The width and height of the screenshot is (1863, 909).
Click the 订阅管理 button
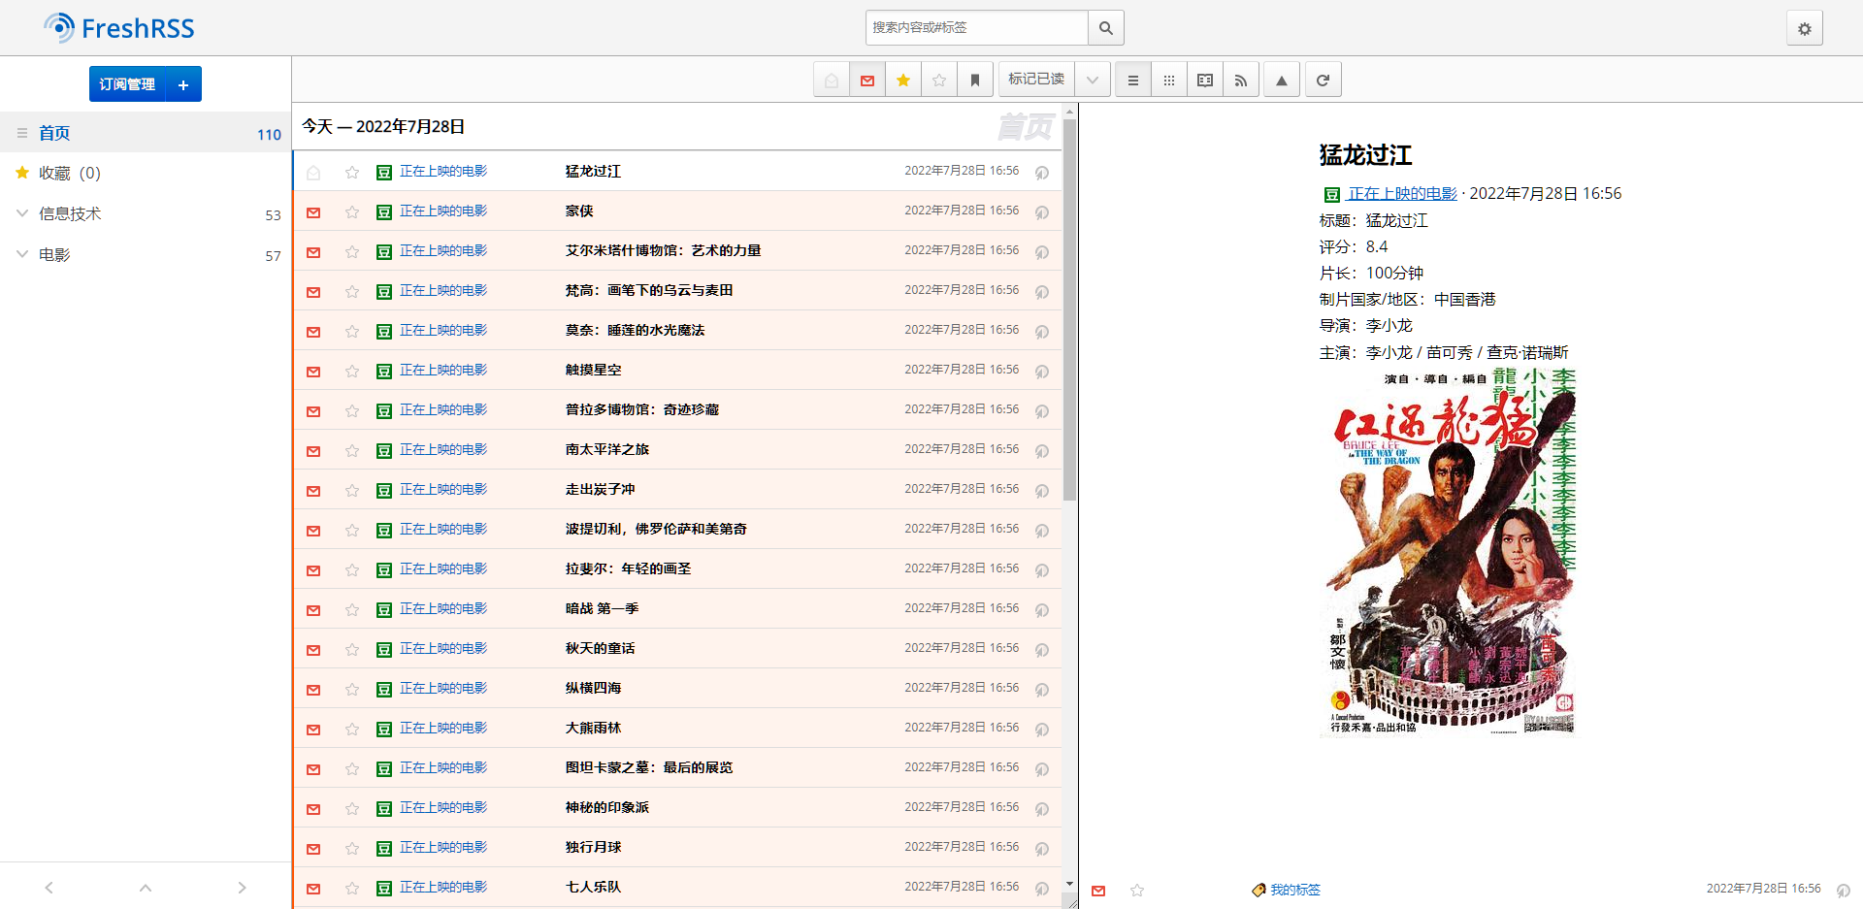[127, 84]
